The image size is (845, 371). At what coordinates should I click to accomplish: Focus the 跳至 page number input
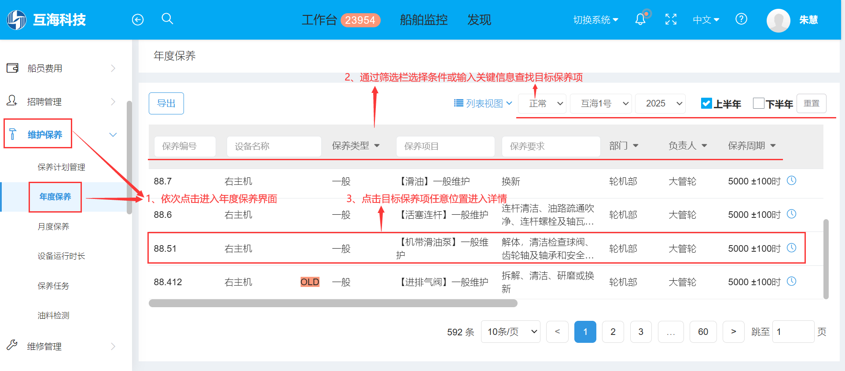pyautogui.click(x=794, y=332)
